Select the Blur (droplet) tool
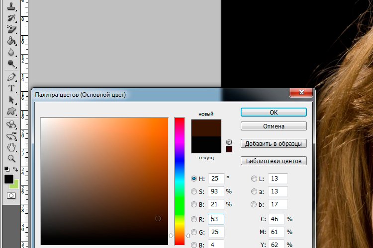Viewport: 373px width, 248px height. [11, 53]
